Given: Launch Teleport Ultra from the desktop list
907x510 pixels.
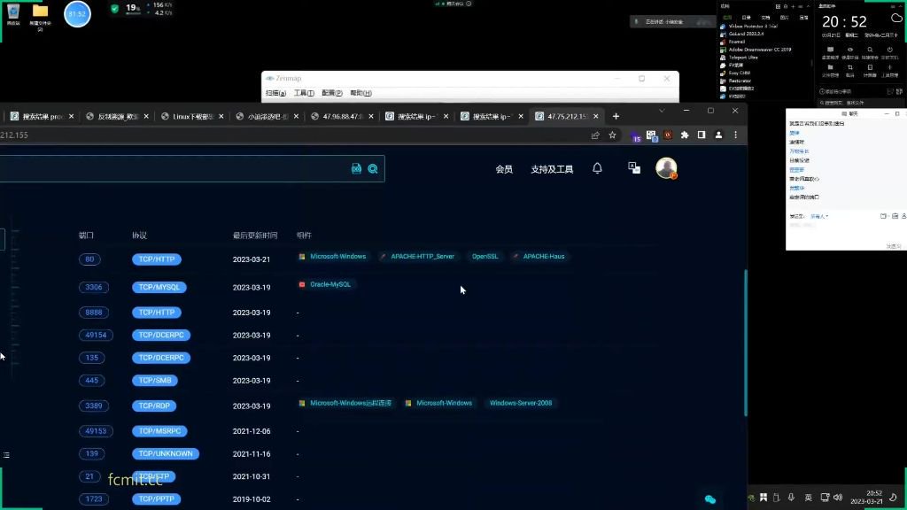Looking at the screenshot, I should (743, 58).
